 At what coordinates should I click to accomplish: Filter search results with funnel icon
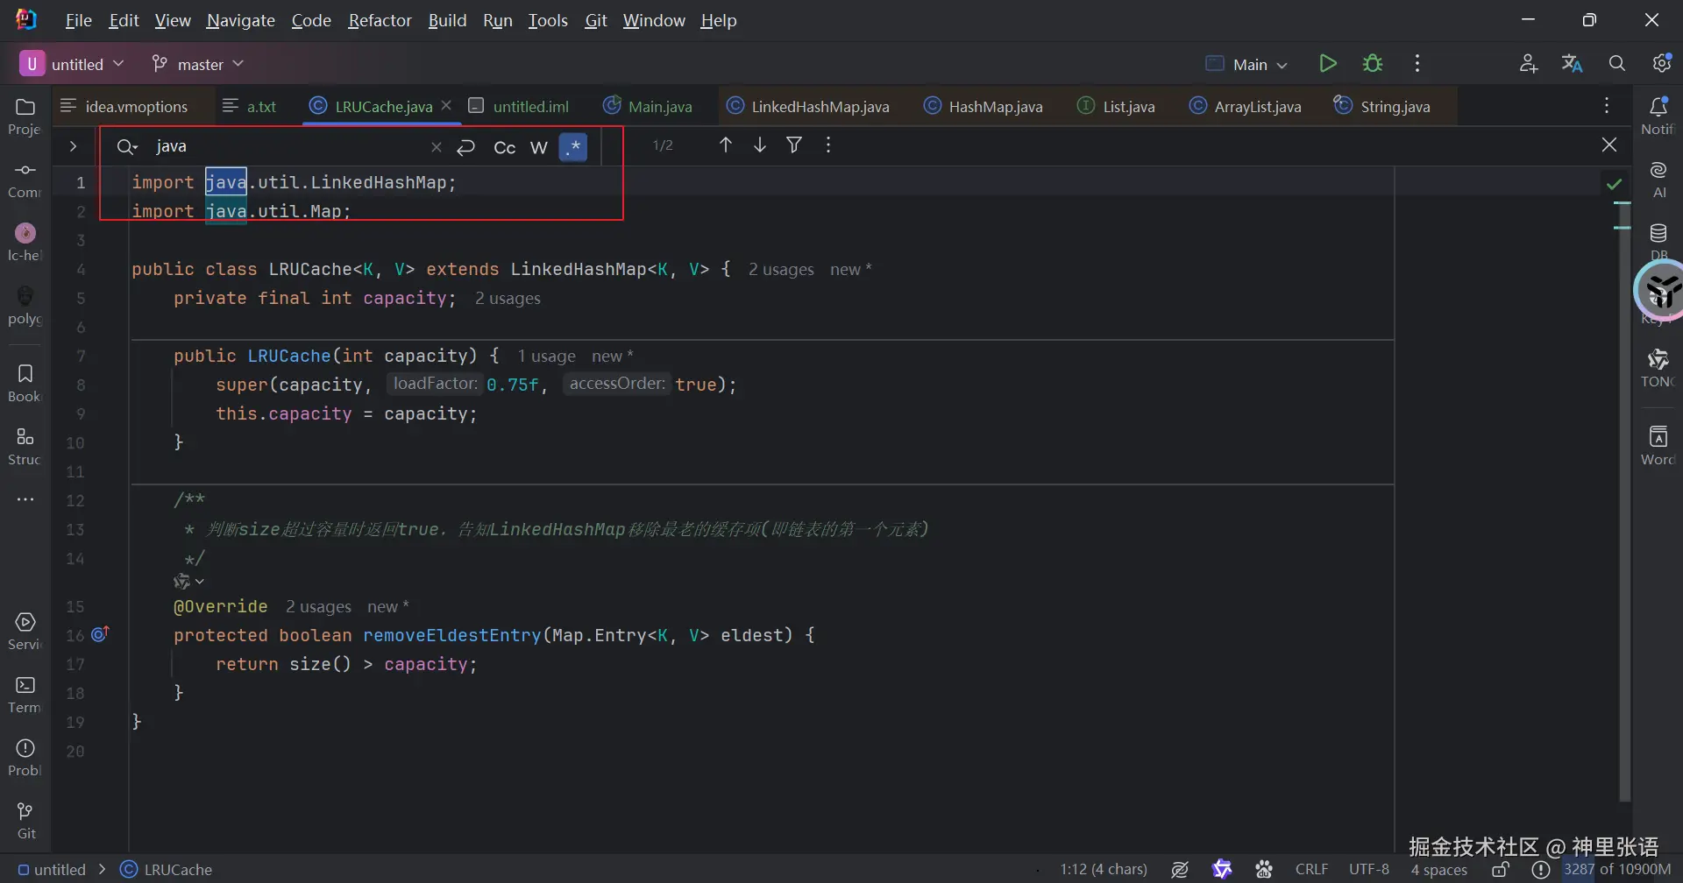(x=794, y=145)
